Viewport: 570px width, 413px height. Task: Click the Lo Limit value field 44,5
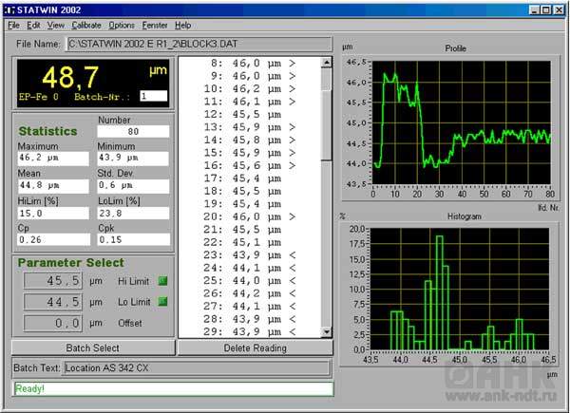51,302
